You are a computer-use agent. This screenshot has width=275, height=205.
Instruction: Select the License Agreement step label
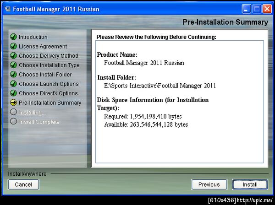tap(43, 46)
